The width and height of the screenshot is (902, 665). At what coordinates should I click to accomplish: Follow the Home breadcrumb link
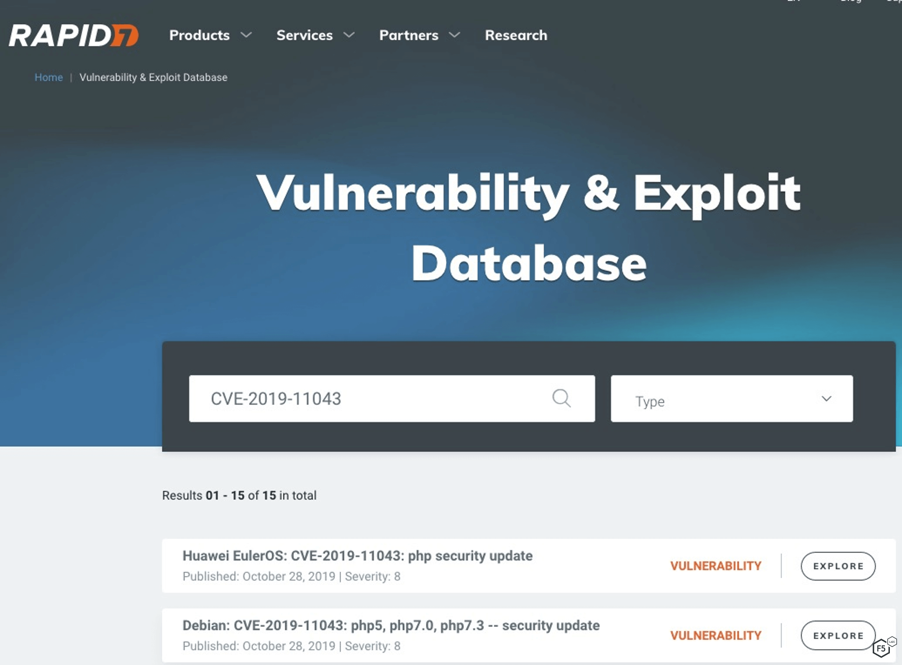pos(49,77)
